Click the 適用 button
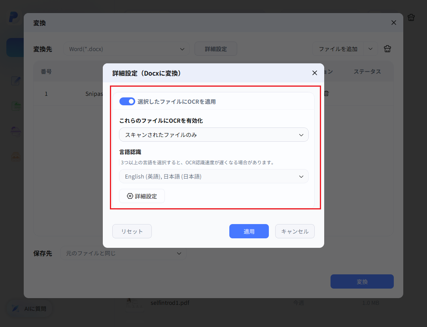 click(249, 231)
